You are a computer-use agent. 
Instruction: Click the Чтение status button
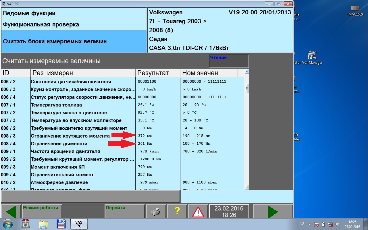pyautogui.click(x=229, y=61)
